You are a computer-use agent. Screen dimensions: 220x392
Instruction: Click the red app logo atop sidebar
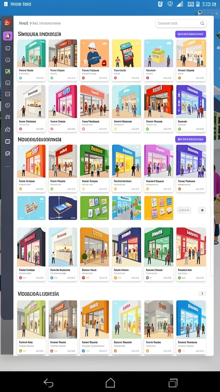[8, 23]
